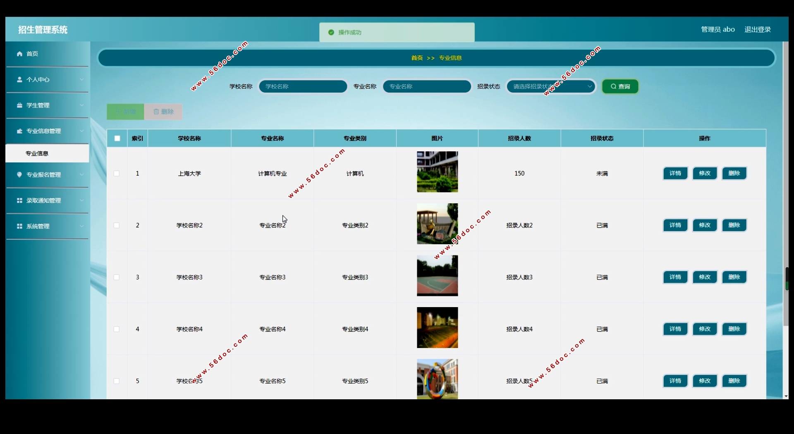Screen dimensions: 794x434
Task: Check the row for 学校名称2
Action: [x=117, y=225]
